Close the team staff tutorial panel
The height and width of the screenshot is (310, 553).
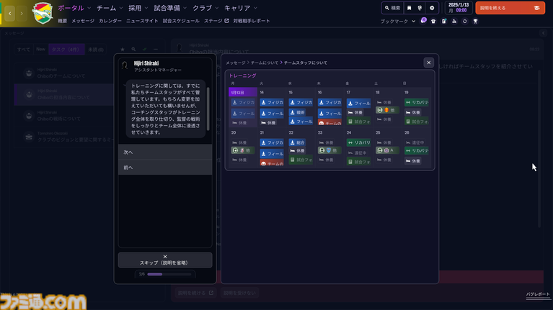click(428, 63)
